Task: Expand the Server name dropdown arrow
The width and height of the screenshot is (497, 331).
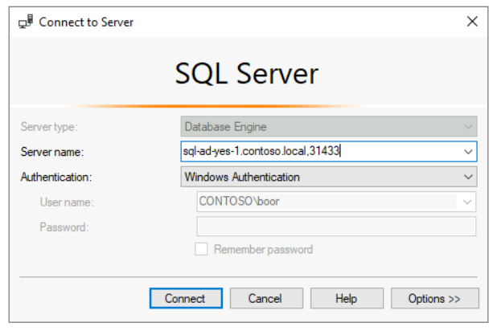Action: coord(468,151)
